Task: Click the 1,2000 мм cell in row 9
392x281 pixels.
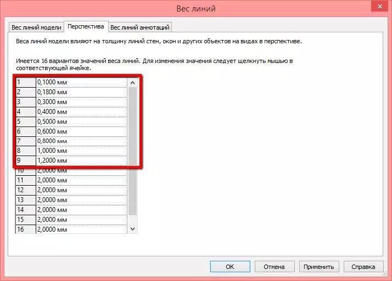Action: pyautogui.click(x=81, y=161)
